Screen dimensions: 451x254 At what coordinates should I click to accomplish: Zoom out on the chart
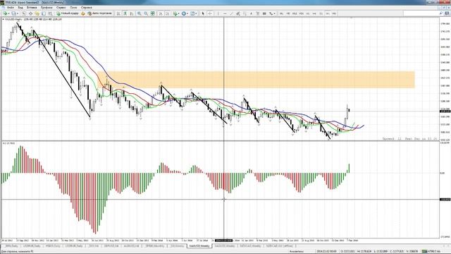click(146, 13)
